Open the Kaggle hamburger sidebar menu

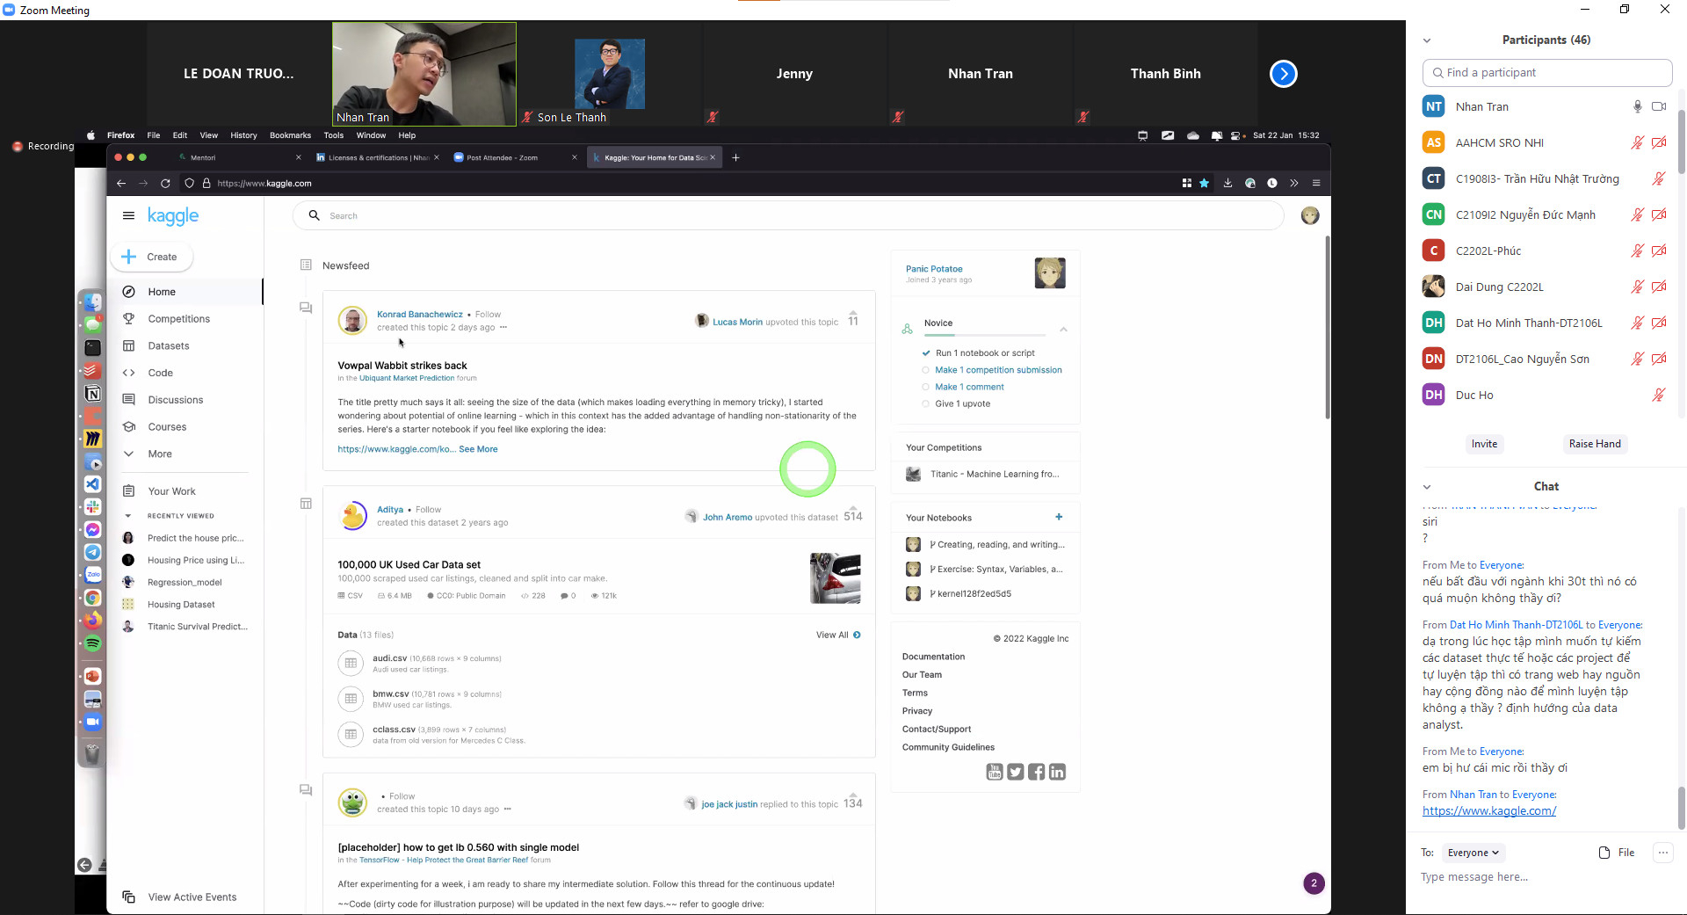pyautogui.click(x=128, y=215)
